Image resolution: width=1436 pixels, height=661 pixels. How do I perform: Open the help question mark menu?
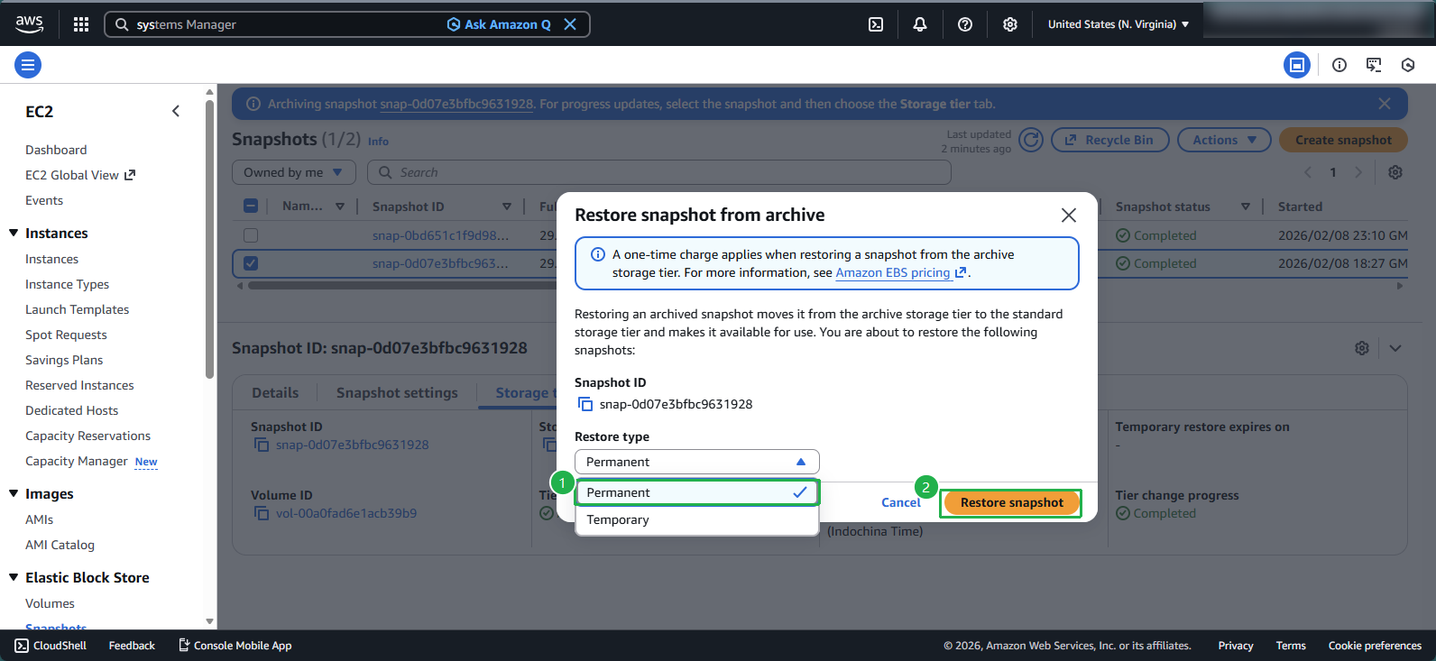click(x=965, y=24)
